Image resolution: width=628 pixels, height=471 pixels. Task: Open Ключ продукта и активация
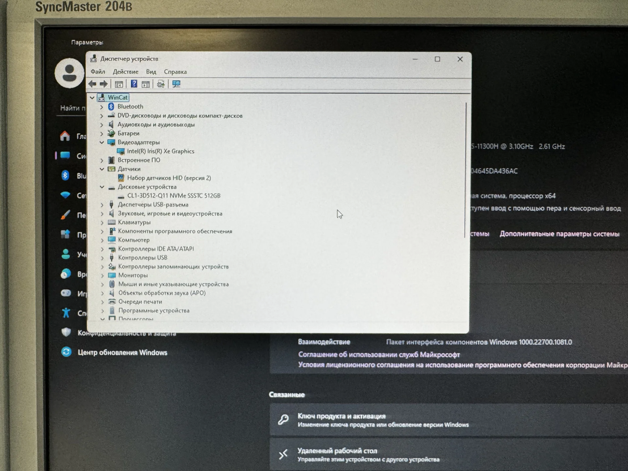[x=449, y=420]
